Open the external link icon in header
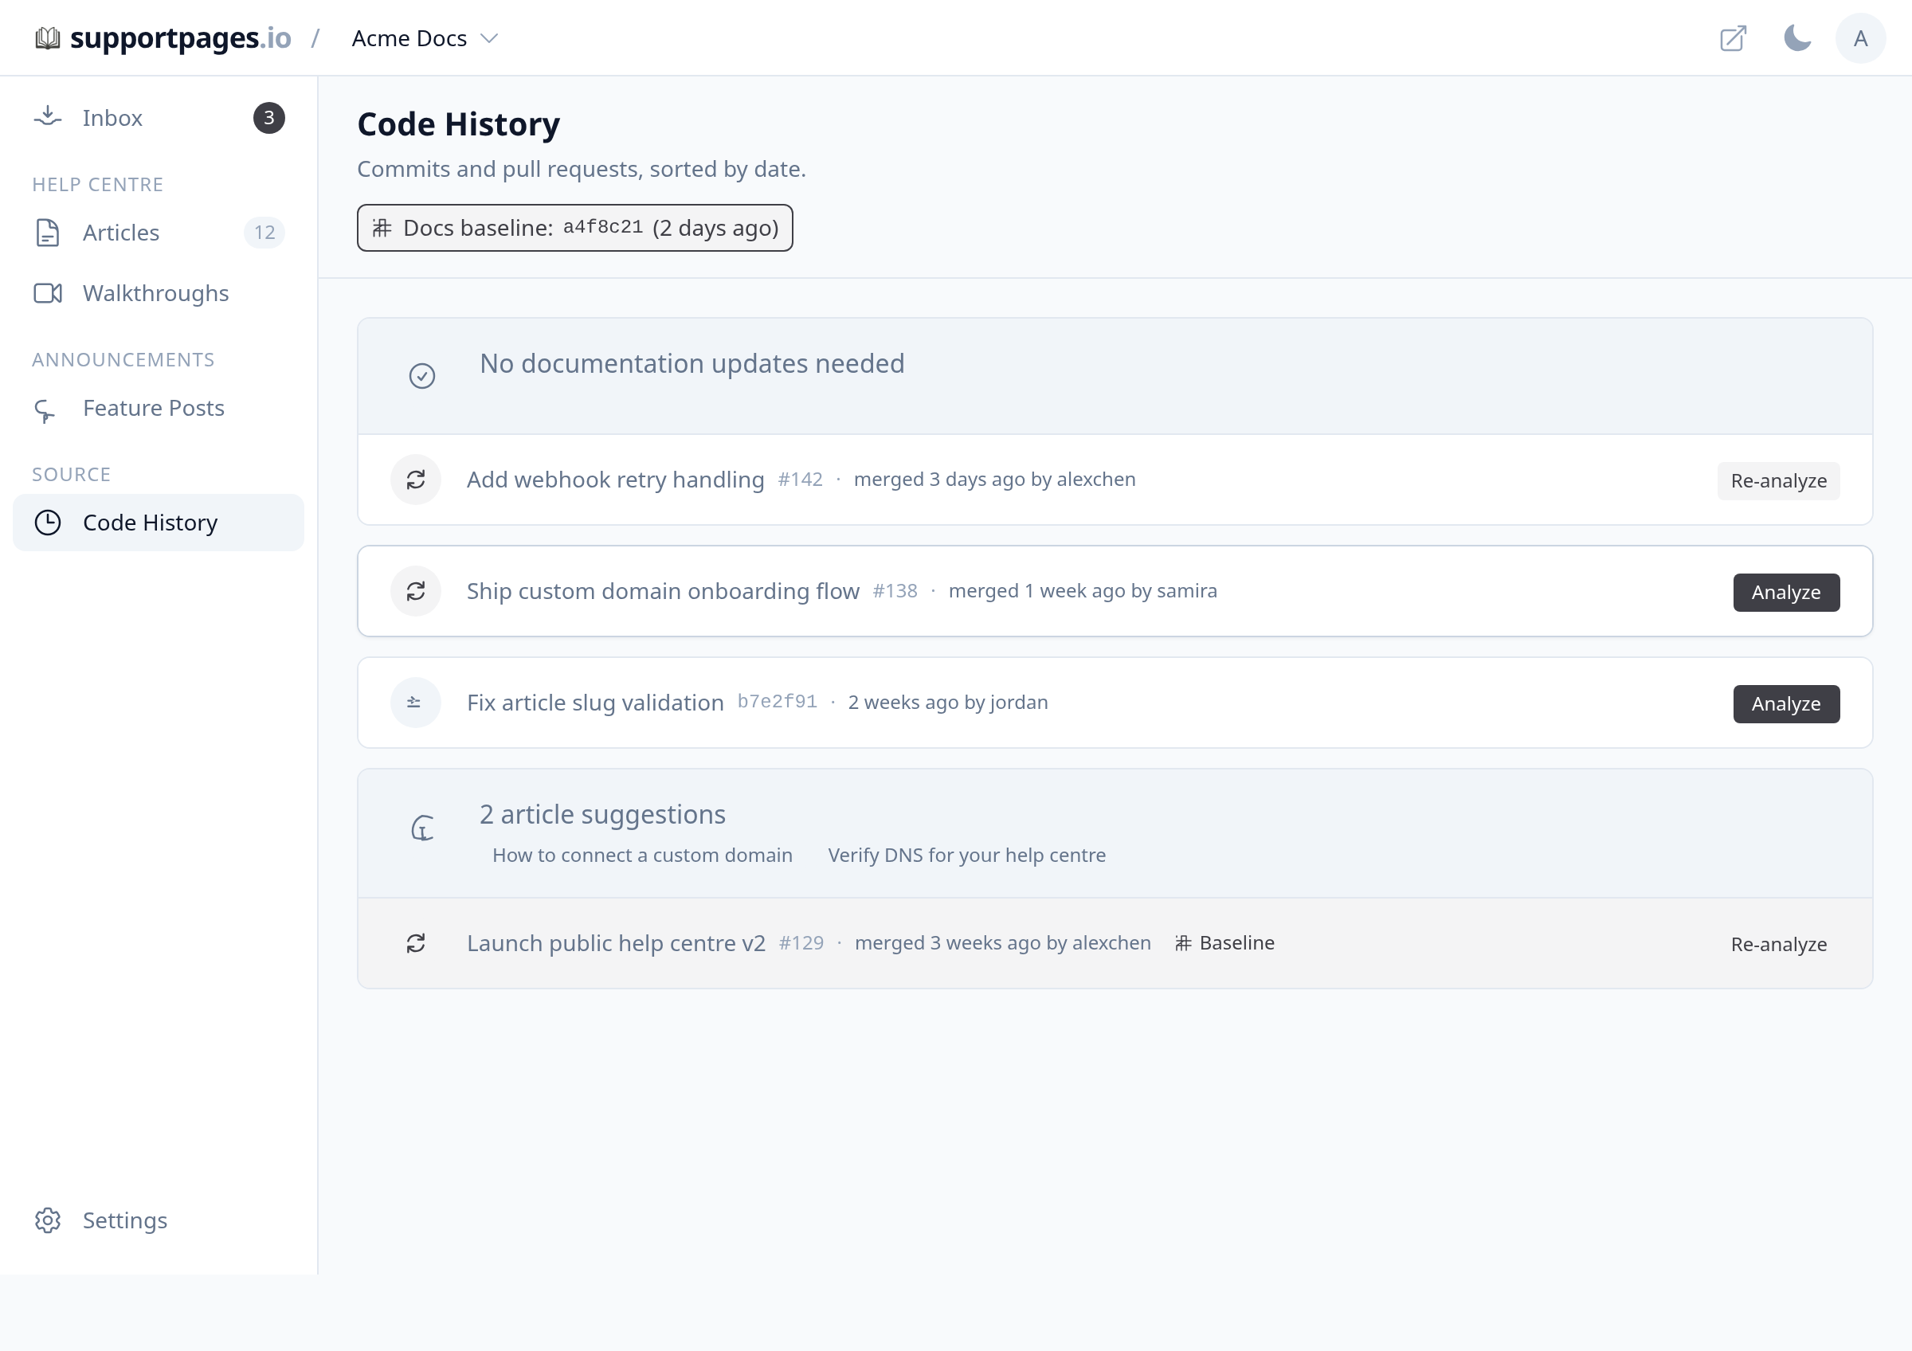1912x1351 pixels. pyautogui.click(x=1733, y=38)
